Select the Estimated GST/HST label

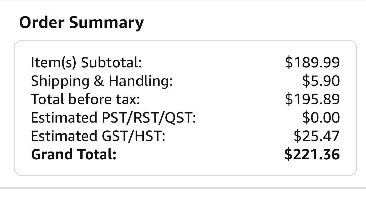pos(98,136)
